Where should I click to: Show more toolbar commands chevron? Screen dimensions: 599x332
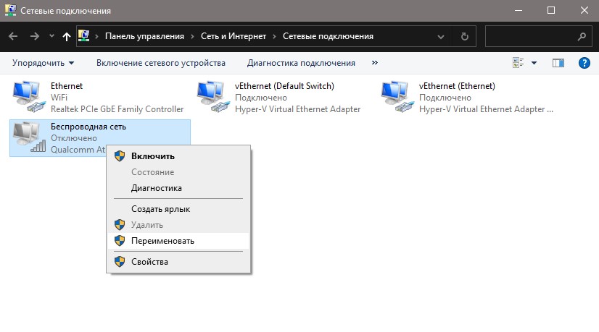(375, 62)
